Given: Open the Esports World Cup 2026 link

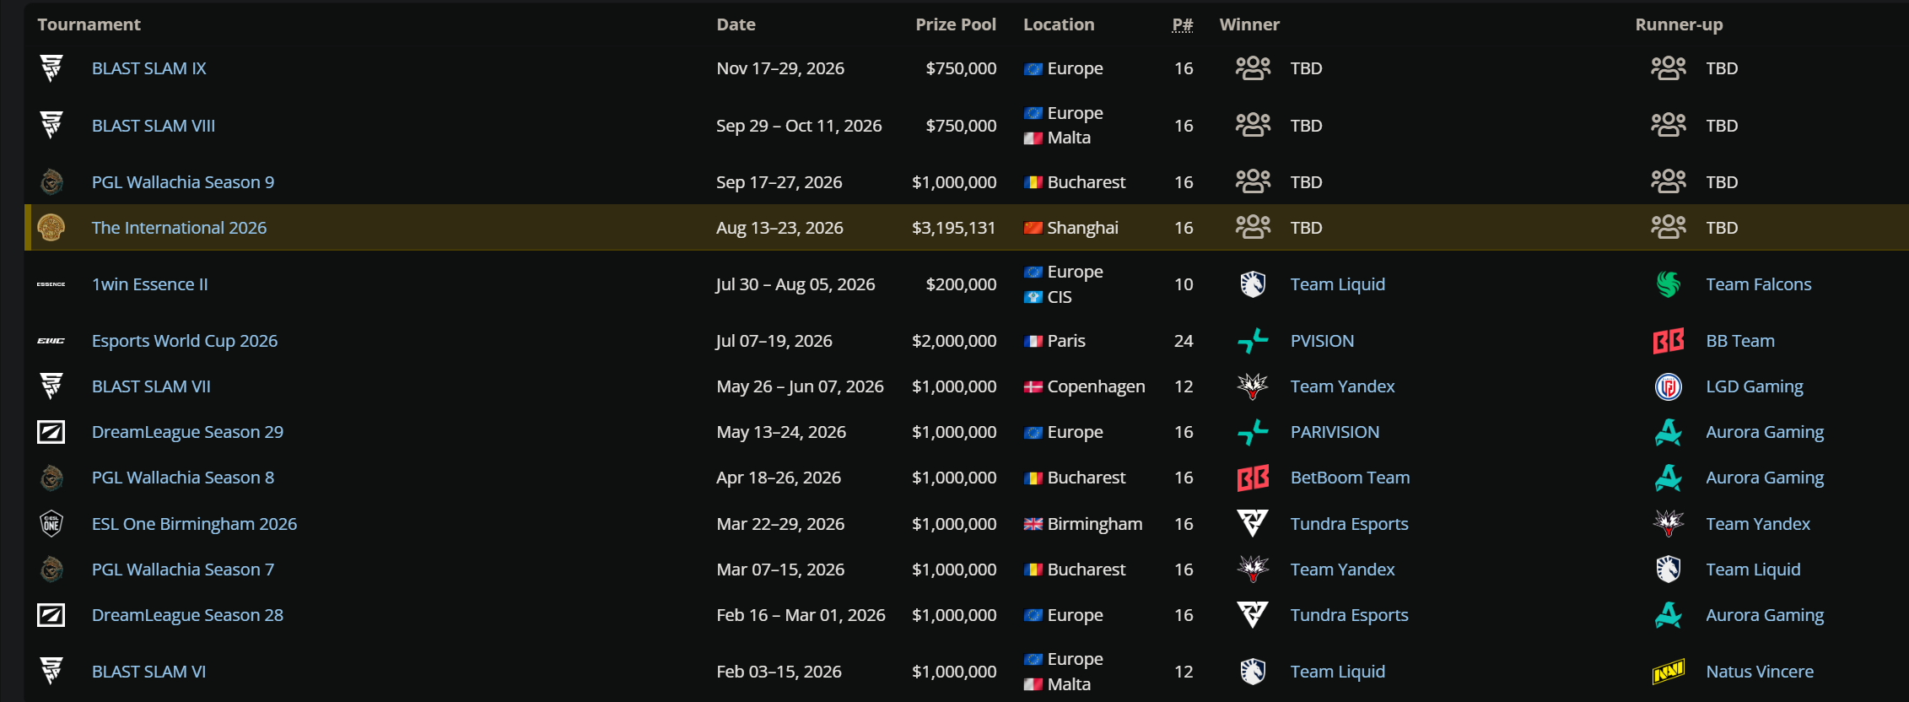Looking at the screenshot, I should (x=185, y=341).
